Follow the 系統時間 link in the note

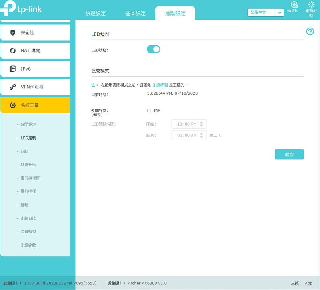pos(160,85)
